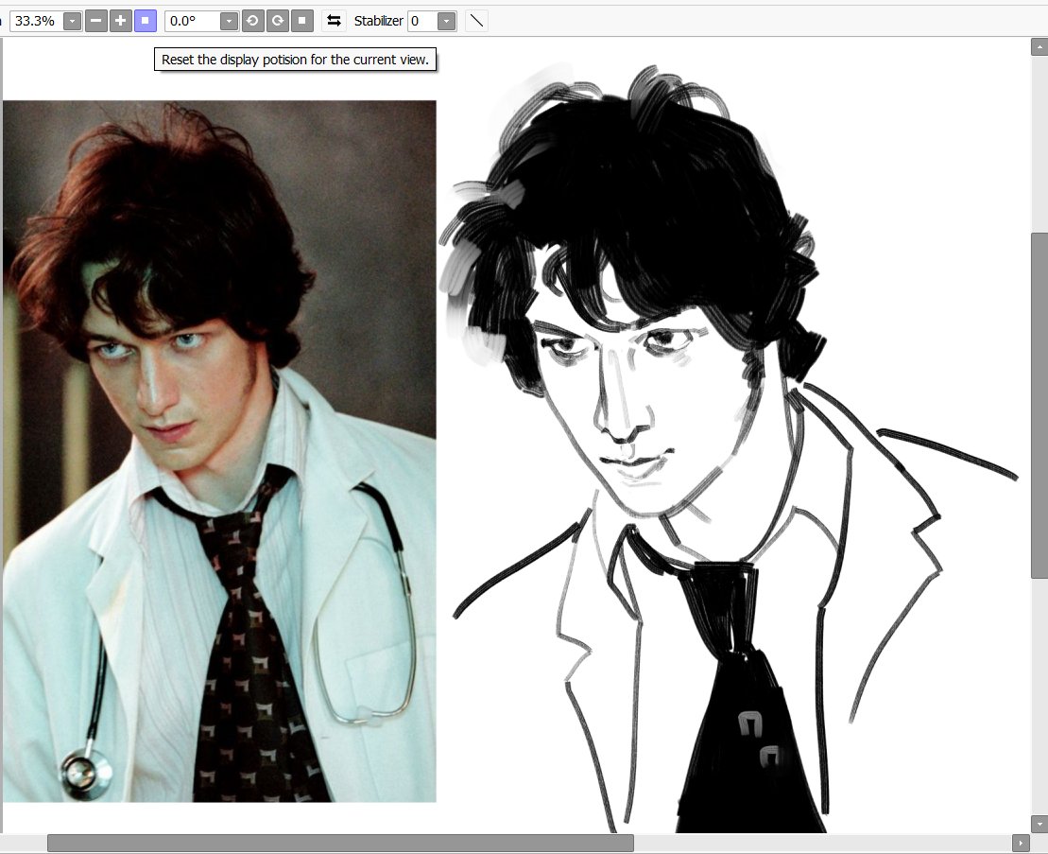Open the 0.0° rotation angle dropdown
Image resolution: width=1048 pixels, height=854 pixels.
(x=229, y=22)
